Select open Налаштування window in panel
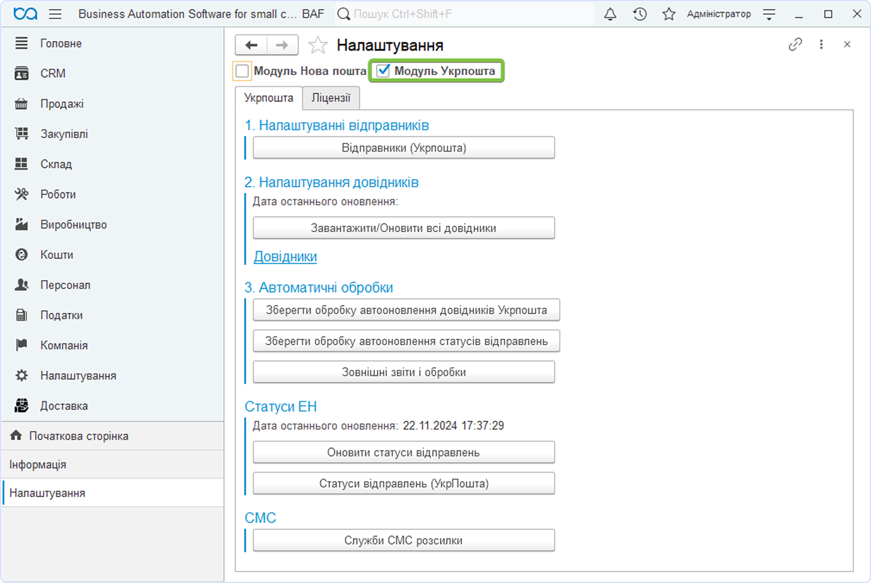Image resolution: width=871 pixels, height=583 pixels. pos(112,493)
